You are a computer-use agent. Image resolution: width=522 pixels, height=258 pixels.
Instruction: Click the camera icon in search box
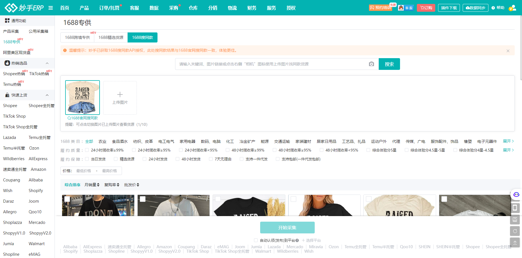pos(371,64)
